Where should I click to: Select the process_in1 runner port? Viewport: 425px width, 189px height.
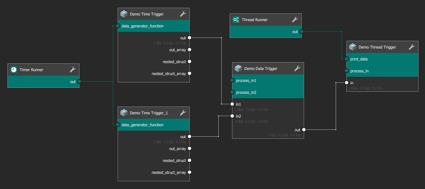coord(232,80)
